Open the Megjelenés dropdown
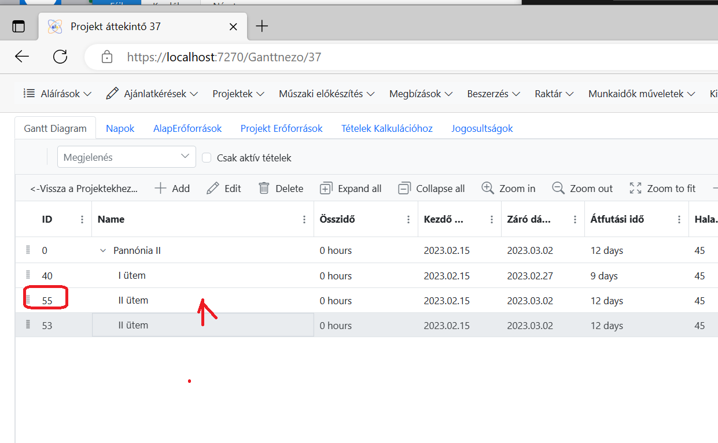The width and height of the screenshot is (718, 443). point(127,157)
